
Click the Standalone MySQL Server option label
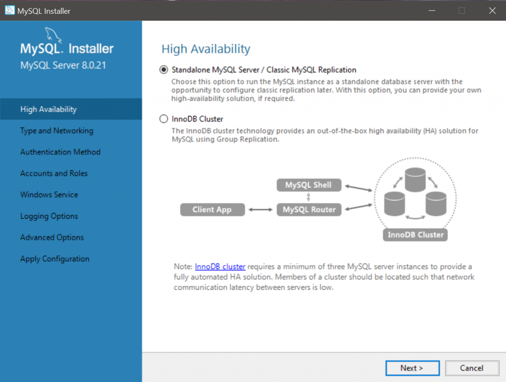[264, 70]
